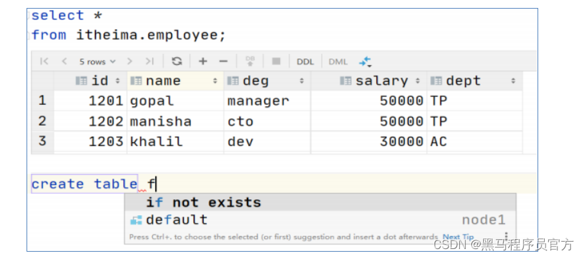
Task: Choose 'if not exists' autocomplete suggestion
Action: coord(321,203)
